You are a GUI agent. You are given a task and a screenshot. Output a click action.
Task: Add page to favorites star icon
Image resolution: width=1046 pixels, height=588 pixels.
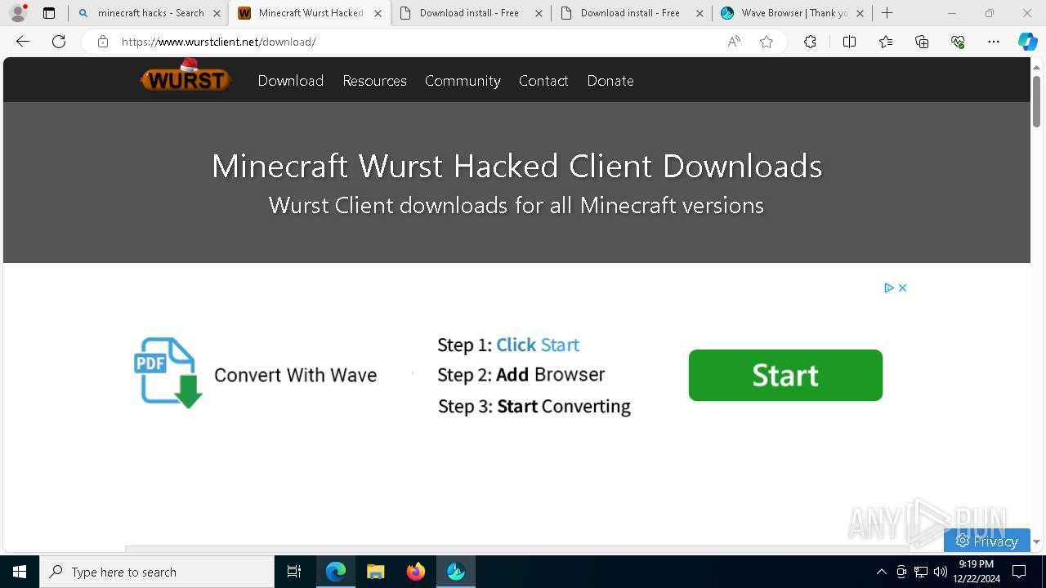pos(767,42)
